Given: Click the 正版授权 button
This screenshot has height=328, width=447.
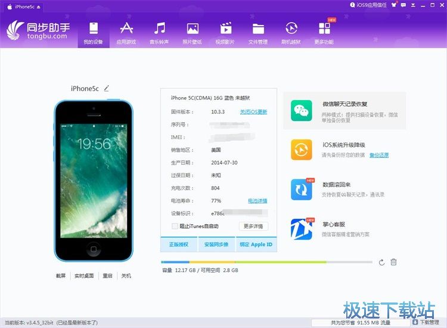Looking at the screenshot, I should (179, 245).
